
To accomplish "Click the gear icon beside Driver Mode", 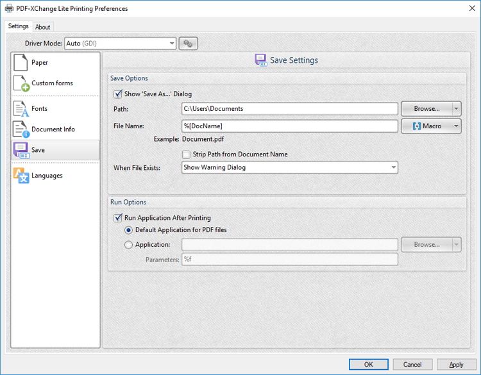I will [x=189, y=44].
